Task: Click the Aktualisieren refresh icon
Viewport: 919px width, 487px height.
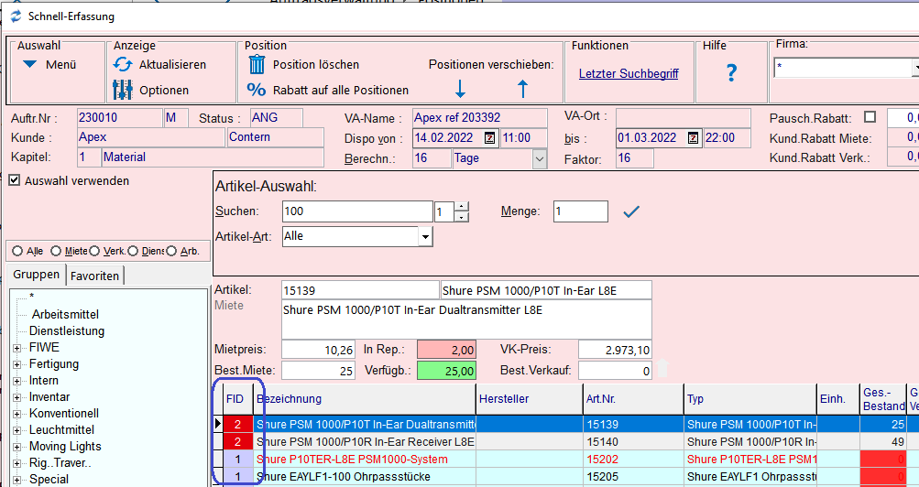Action: [123, 64]
